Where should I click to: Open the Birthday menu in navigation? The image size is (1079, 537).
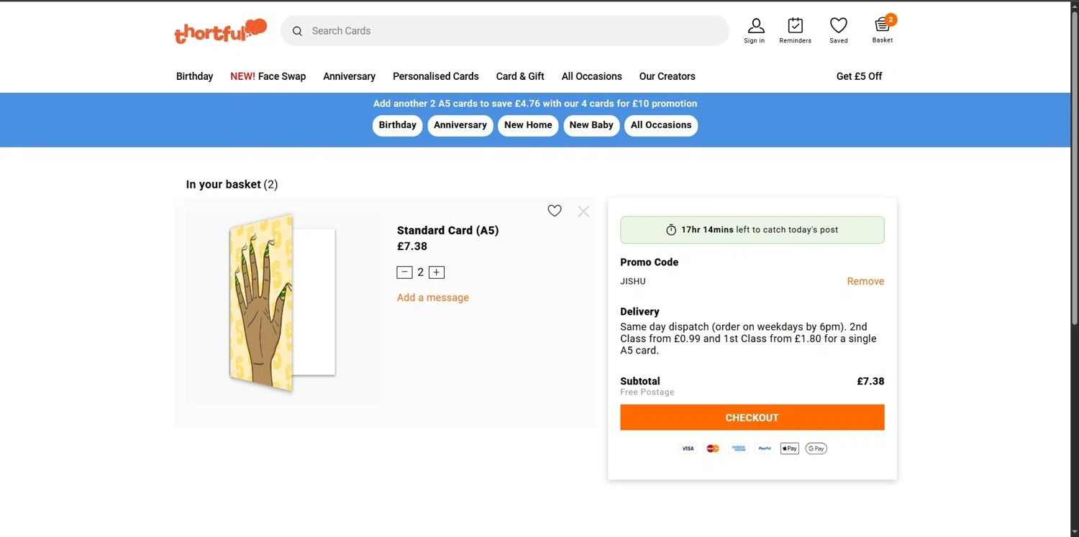click(194, 76)
